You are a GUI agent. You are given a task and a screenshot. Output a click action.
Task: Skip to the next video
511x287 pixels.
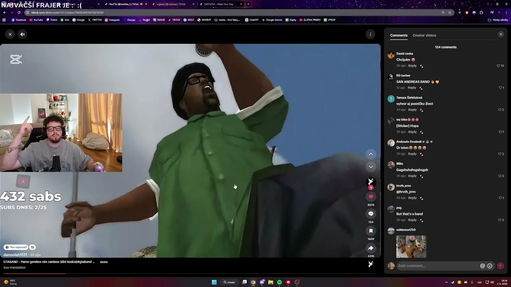371,167
